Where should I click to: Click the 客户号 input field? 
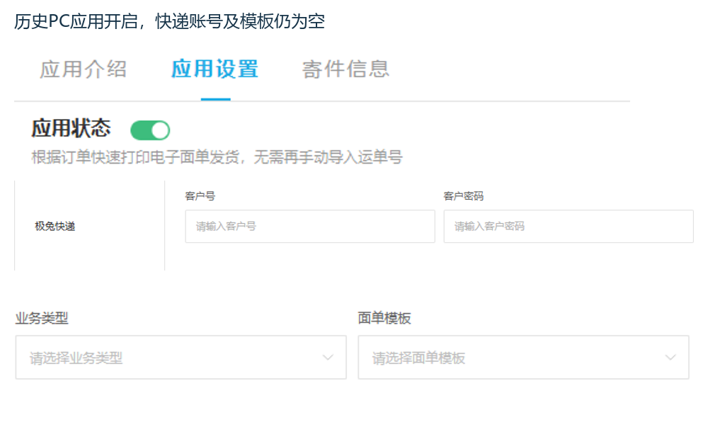click(310, 227)
